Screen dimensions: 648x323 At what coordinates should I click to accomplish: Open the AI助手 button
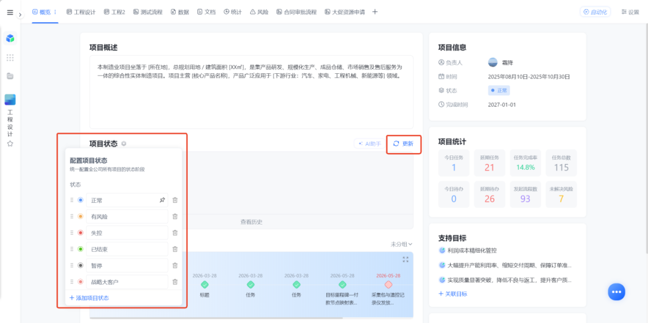coord(370,143)
